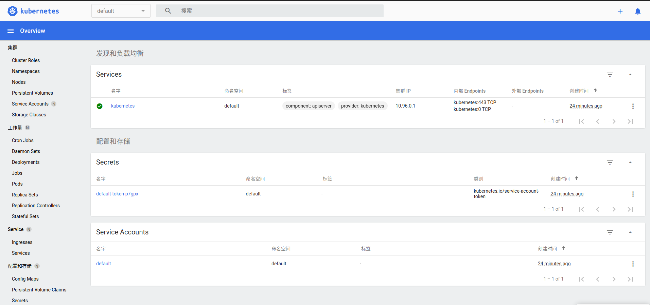Viewport: 650px width, 305px height.
Task: Go to next page in Service Accounts pagination
Action: click(x=614, y=279)
